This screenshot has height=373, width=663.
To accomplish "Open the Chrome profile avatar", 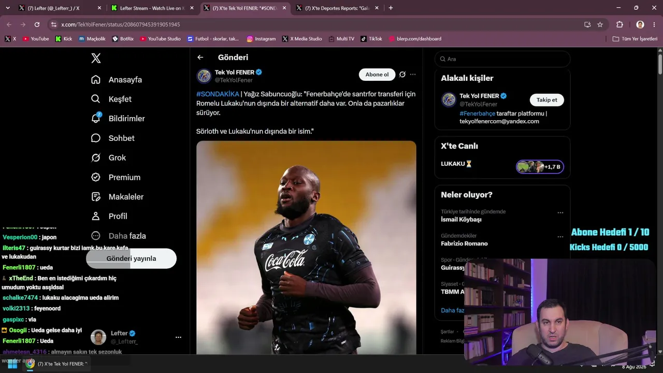I will (640, 24).
